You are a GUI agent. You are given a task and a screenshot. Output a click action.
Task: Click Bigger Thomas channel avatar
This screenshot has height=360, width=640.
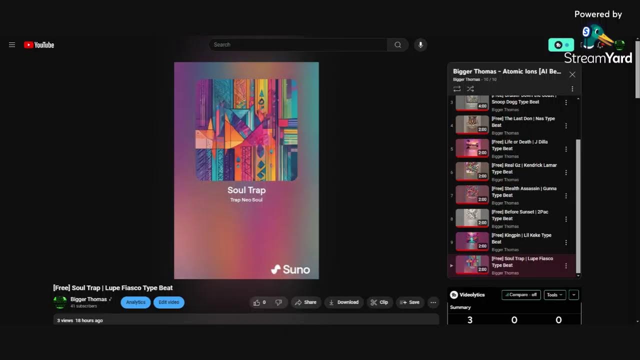60,302
